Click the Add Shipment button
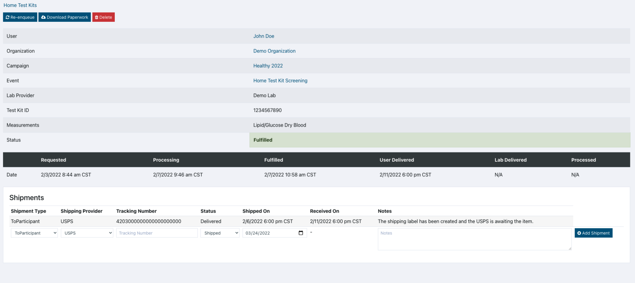This screenshot has height=283, width=635. (x=593, y=233)
